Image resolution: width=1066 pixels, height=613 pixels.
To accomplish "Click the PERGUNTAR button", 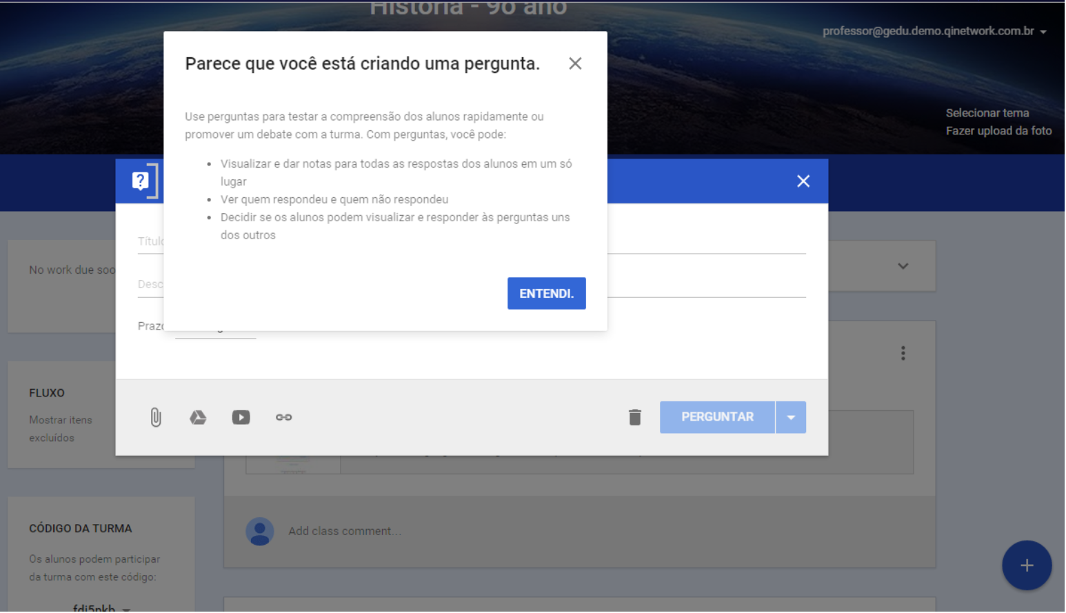I will click(717, 417).
